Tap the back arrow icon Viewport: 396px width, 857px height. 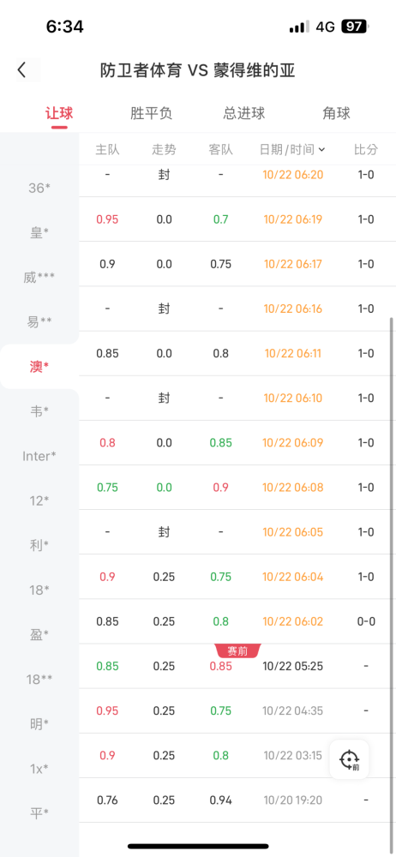tap(22, 70)
